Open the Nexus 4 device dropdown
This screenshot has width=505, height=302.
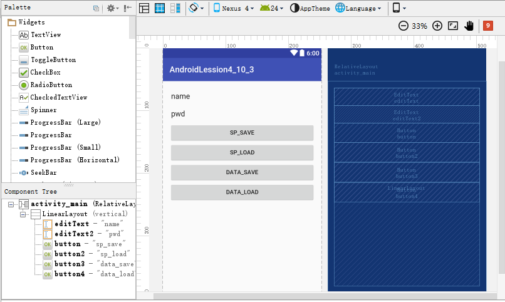tap(234, 8)
